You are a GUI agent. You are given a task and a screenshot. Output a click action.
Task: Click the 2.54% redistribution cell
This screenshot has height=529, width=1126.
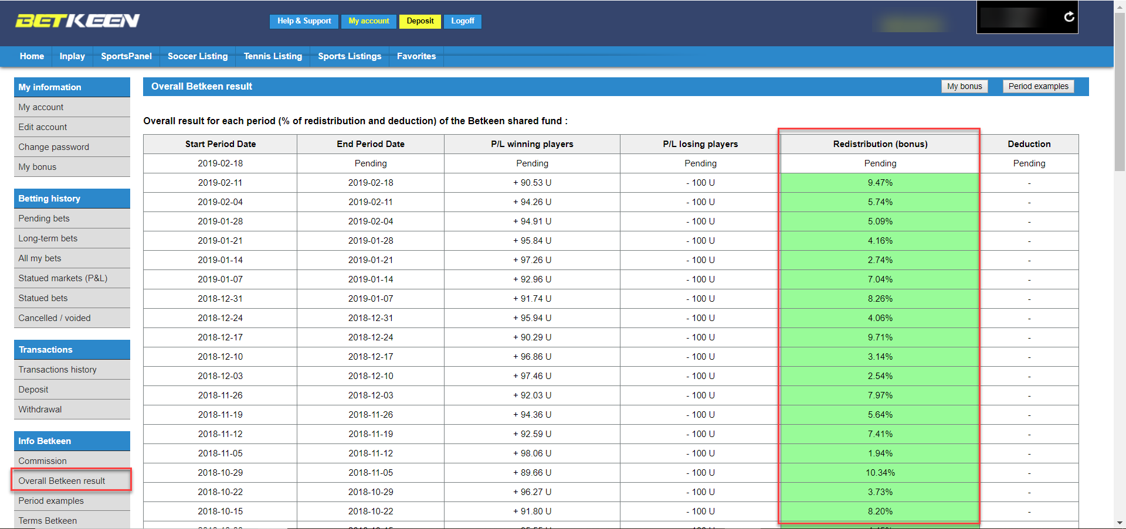click(x=880, y=376)
